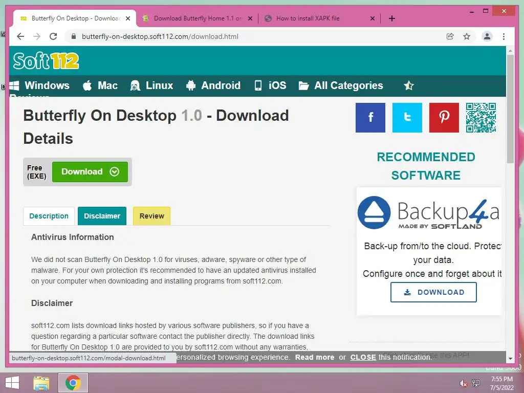
Task: Open the Mac category in navigation
Action: [x=100, y=85]
